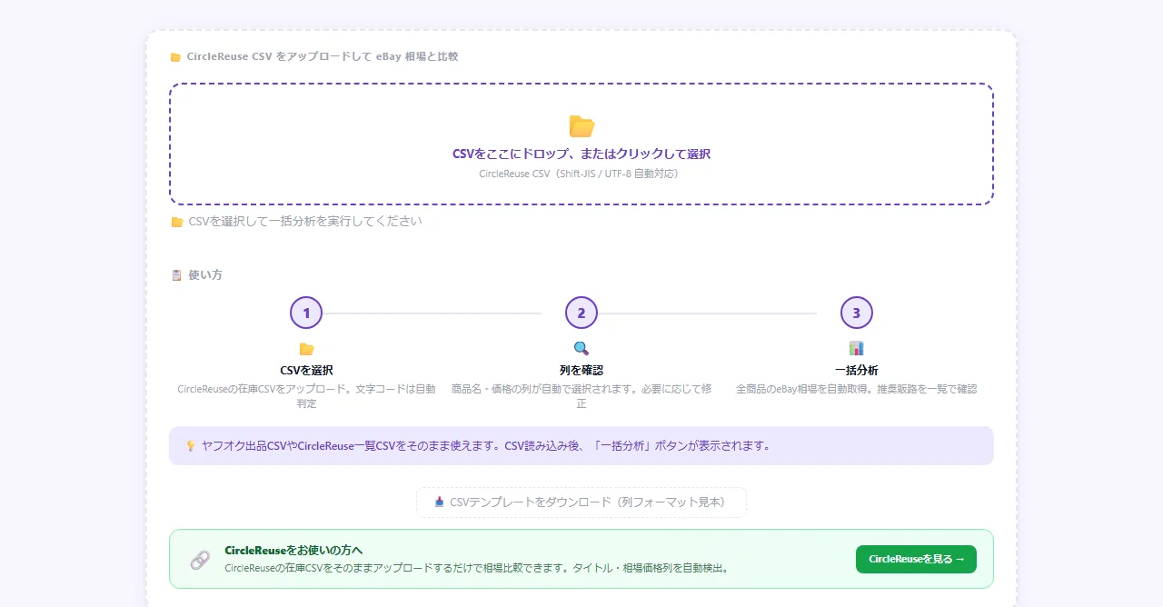
Task: Select step circle number 3
Action: point(857,313)
